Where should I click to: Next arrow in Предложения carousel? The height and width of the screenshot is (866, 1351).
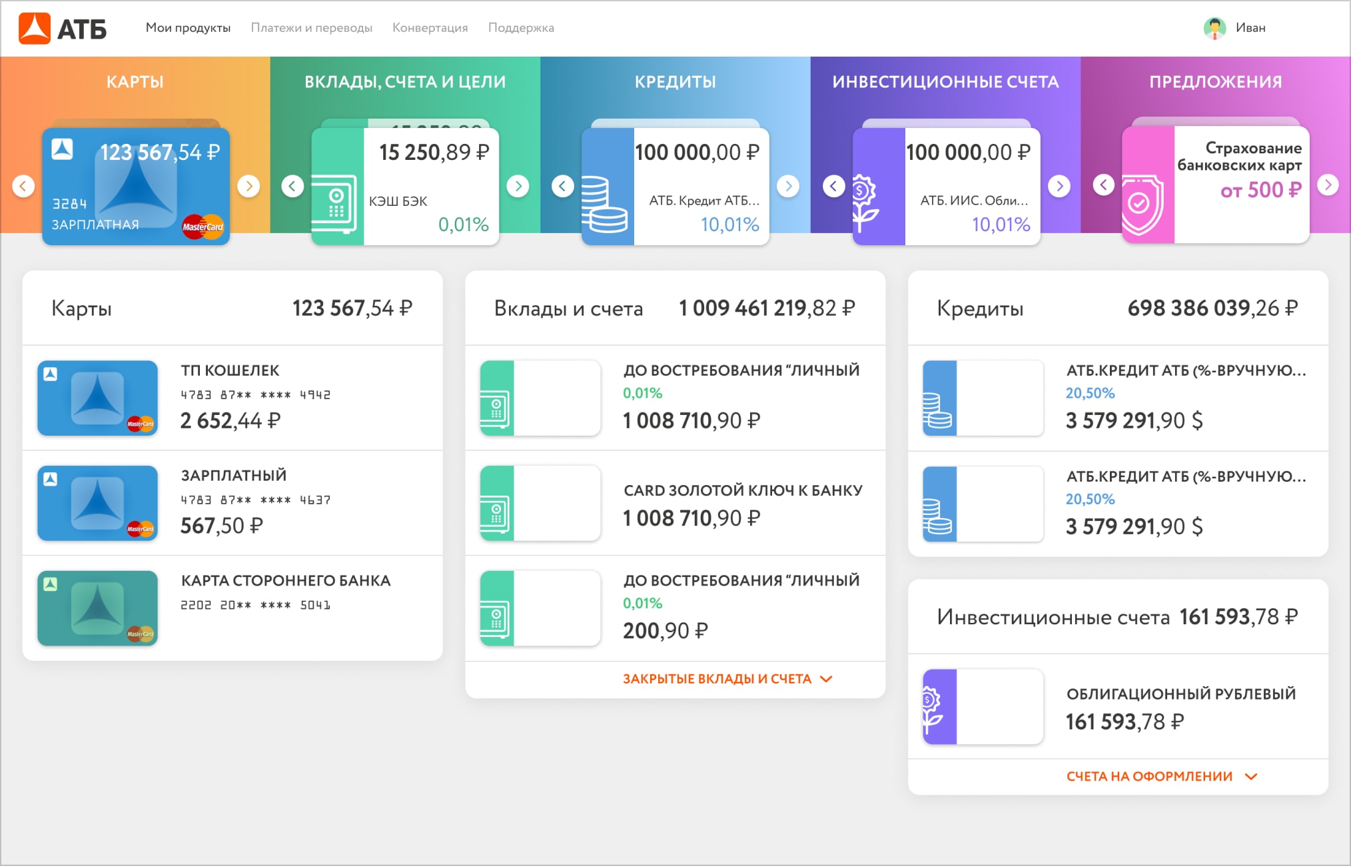tap(1328, 185)
